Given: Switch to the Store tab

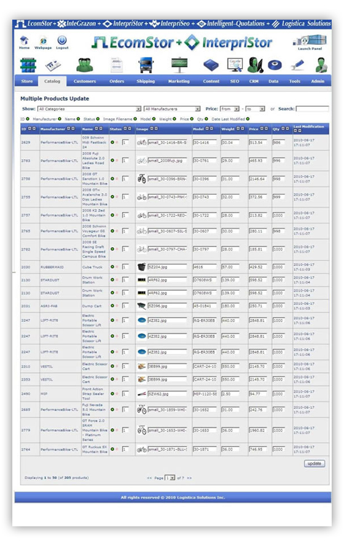Looking at the screenshot, I should (27, 81).
